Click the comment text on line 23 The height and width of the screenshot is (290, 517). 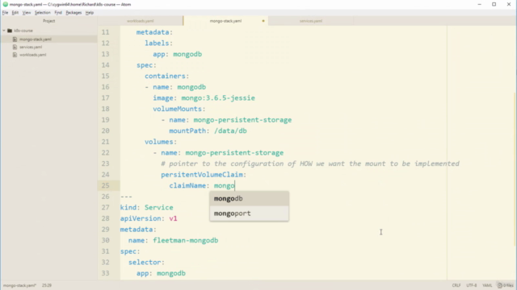pyautogui.click(x=310, y=164)
